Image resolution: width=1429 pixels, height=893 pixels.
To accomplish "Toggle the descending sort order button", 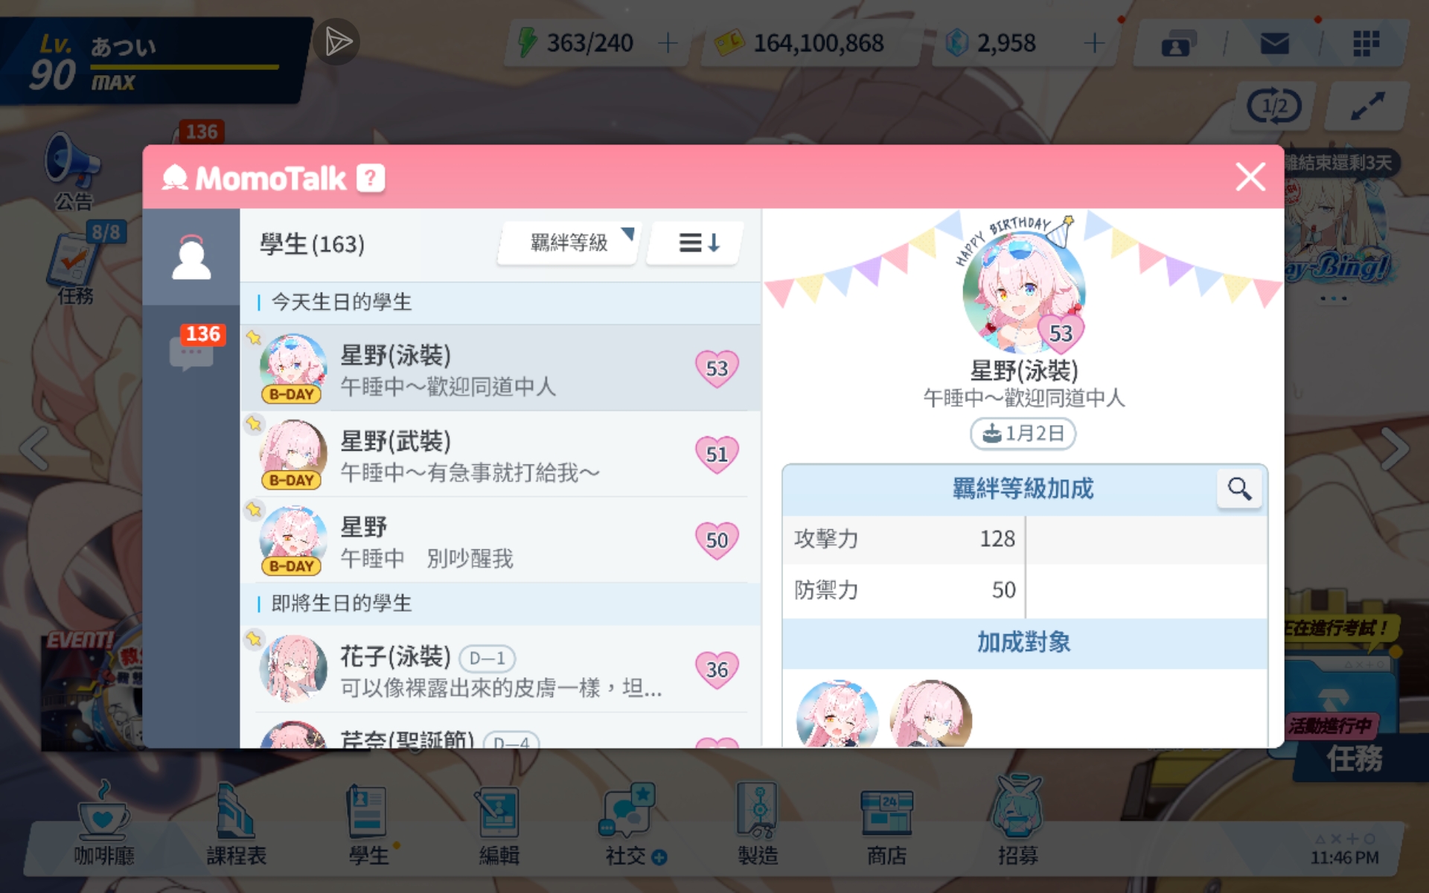I will pos(697,243).
